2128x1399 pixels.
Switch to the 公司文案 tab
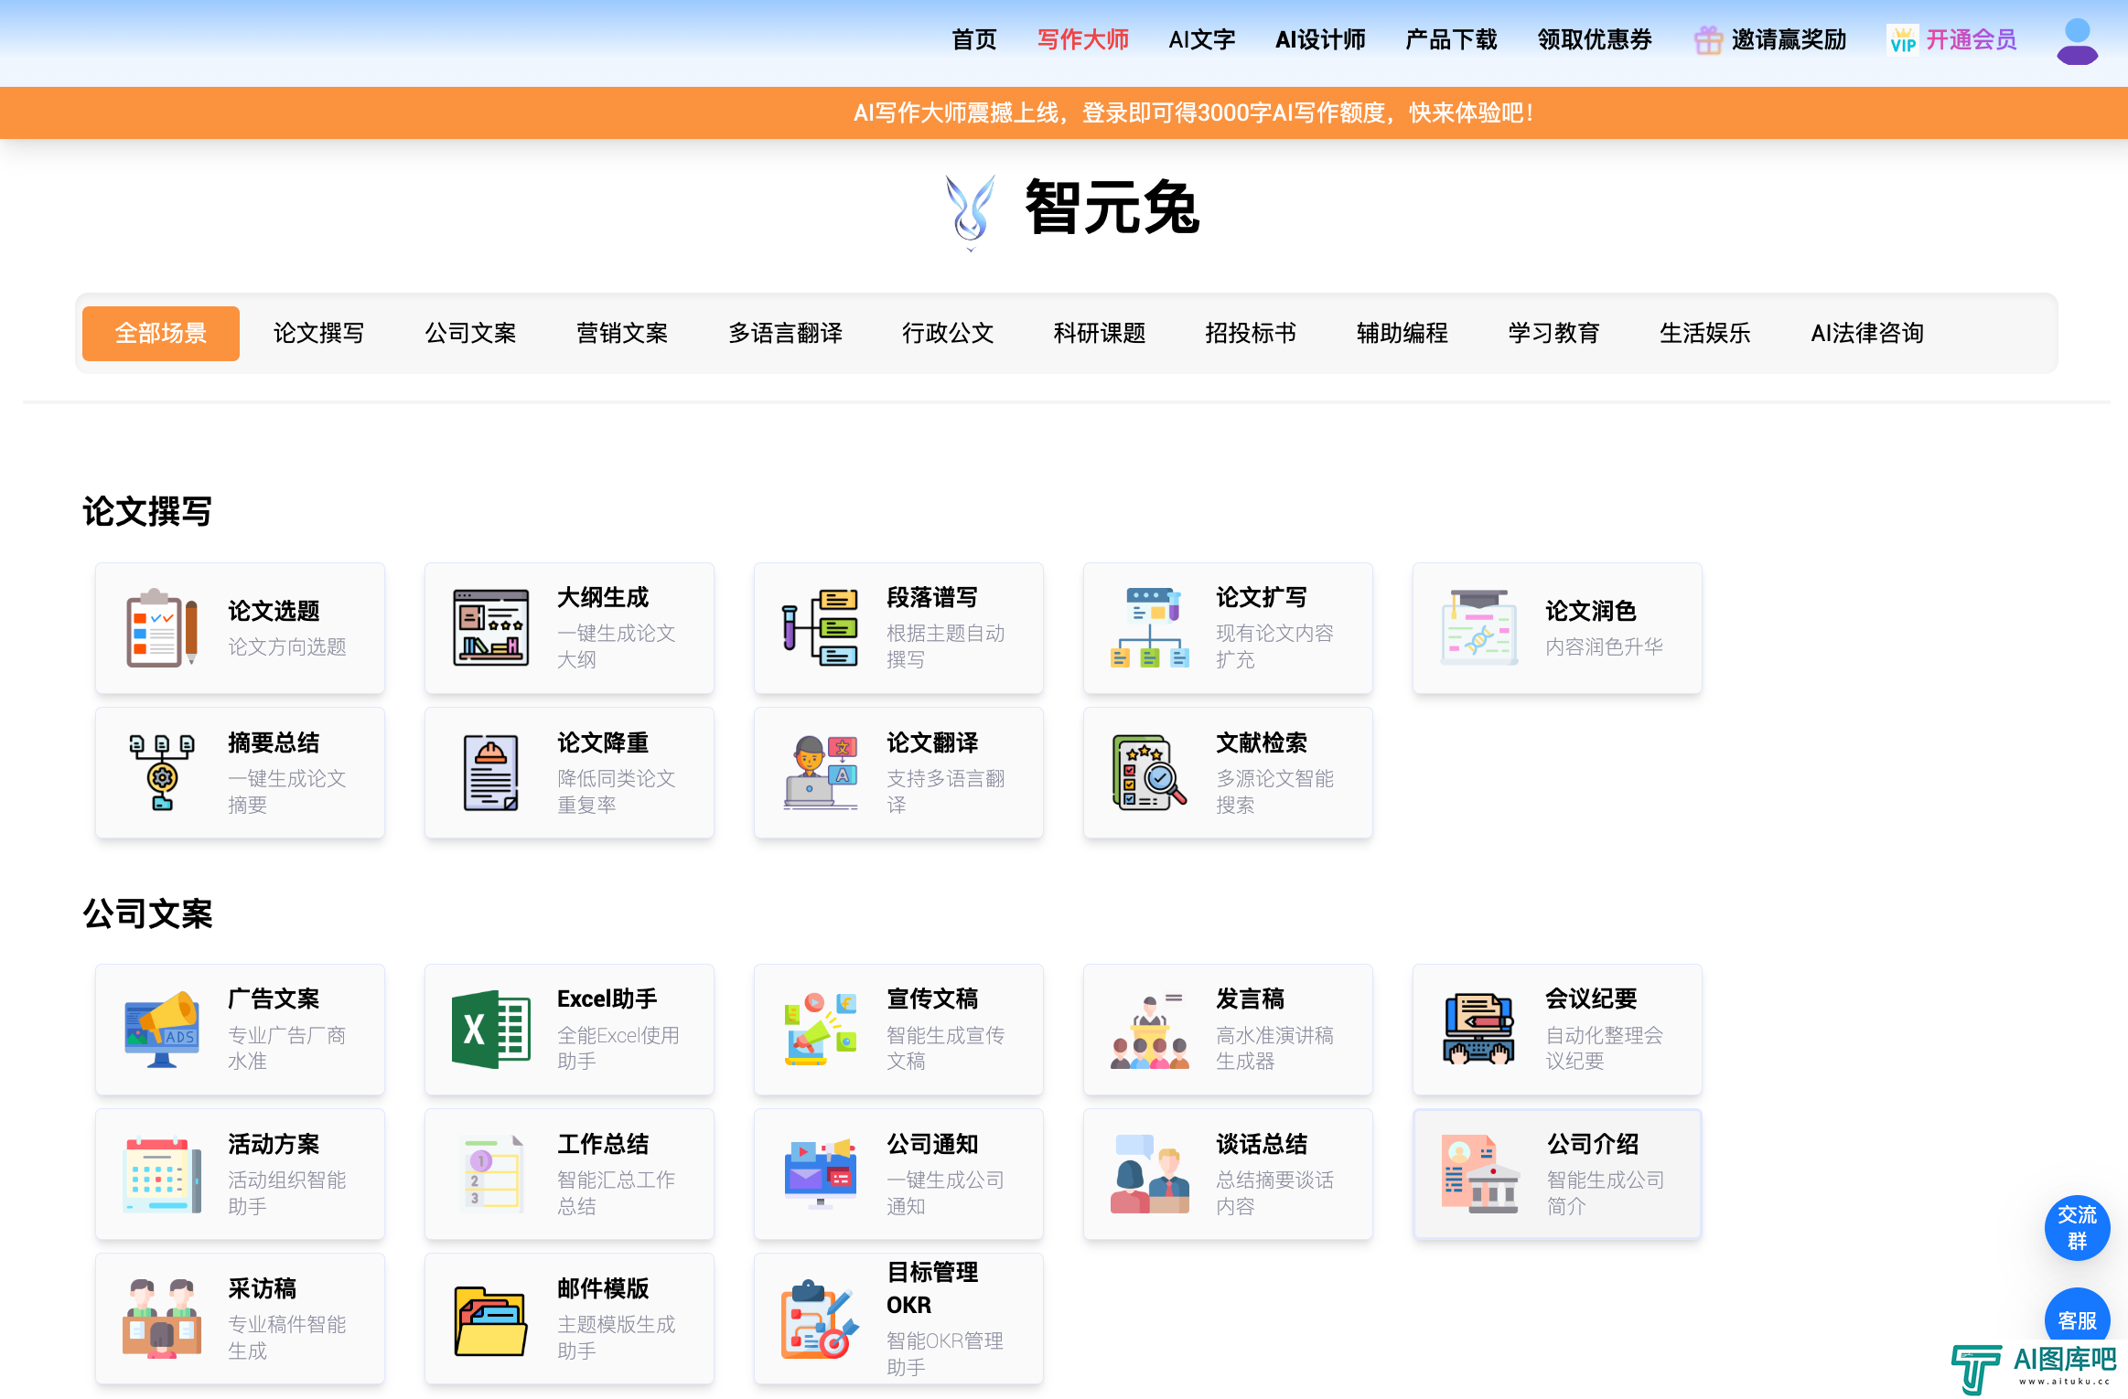470,333
